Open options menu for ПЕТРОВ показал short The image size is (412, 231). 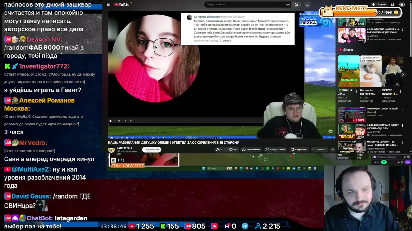pyautogui.click(x=401, y=92)
